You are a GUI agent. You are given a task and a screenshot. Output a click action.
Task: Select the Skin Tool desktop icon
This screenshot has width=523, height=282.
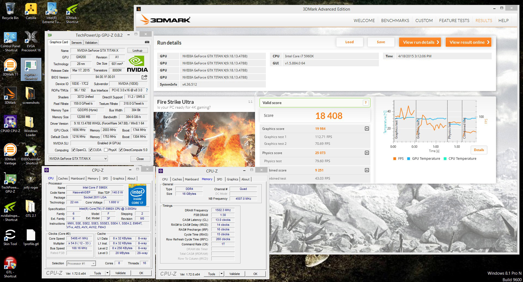(x=10, y=237)
